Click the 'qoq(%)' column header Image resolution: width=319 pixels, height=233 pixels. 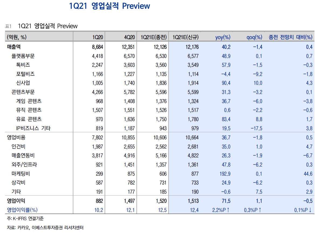tap(254, 37)
